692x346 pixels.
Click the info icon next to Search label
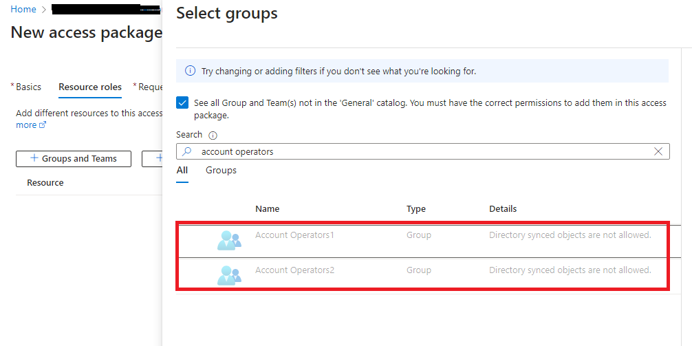click(213, 136)
